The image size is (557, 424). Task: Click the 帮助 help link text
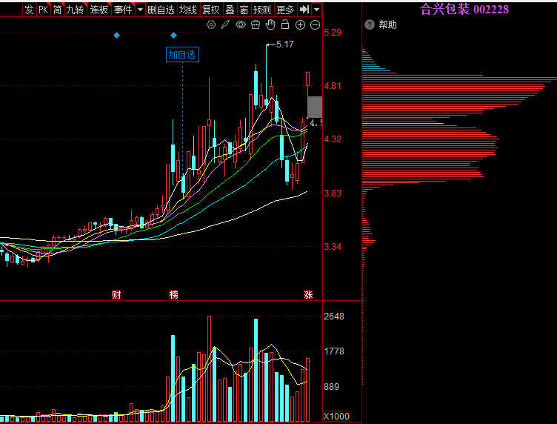(387, 25)
